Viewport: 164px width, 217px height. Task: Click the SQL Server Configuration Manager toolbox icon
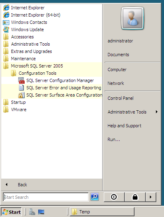point(21,80)
